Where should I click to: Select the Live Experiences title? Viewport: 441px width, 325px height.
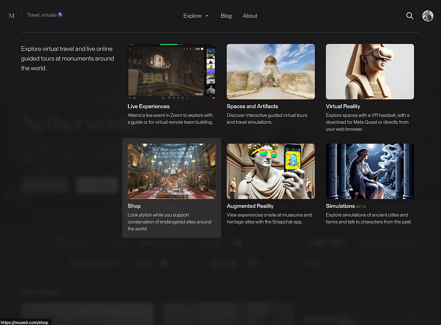149,106
